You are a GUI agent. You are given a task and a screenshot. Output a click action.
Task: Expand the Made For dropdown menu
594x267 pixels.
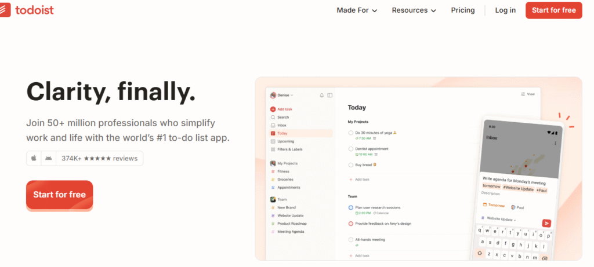tap(357, 10)
